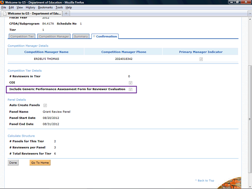Click the CFDA value 84.417A

coord(48,24)
